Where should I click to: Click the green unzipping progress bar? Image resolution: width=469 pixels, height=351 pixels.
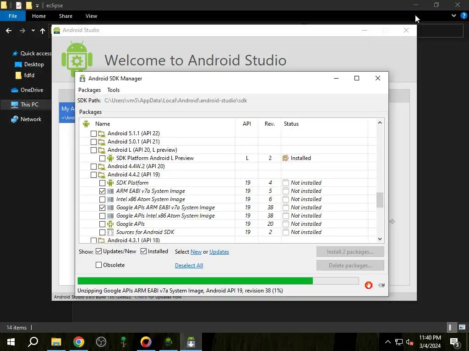point(195,281)
